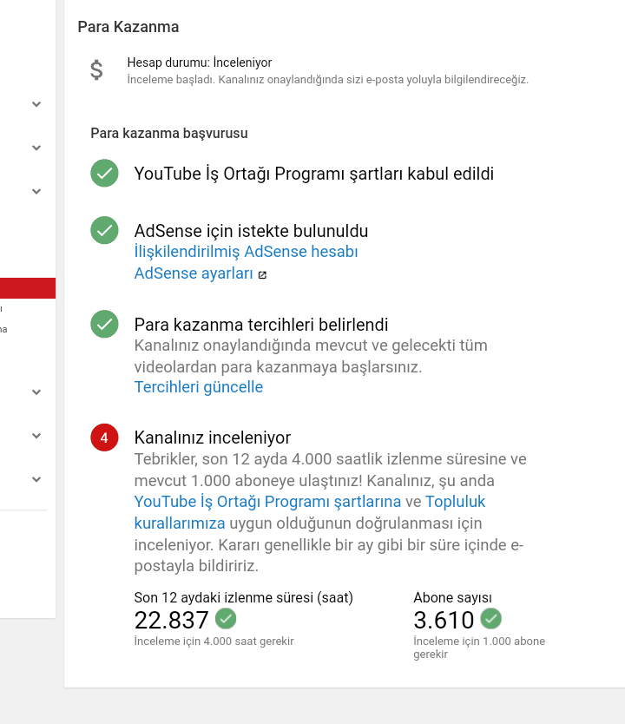The image size is (625, 724).
Task: Click the Kanalınız inceleniyor step title
Action: tap(213, 438)
